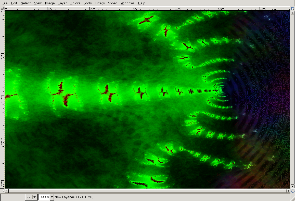Open the Image menu
The width and height of the screenshot is (295, 201).
[x=50, y=3]
